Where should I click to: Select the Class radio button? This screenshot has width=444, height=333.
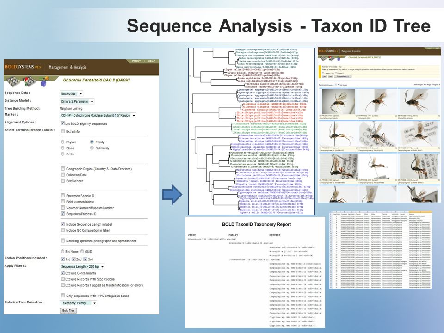pos(62,148)
